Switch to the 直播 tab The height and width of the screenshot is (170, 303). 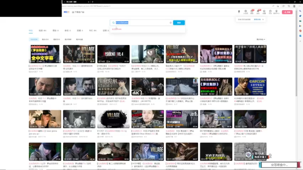80,31
